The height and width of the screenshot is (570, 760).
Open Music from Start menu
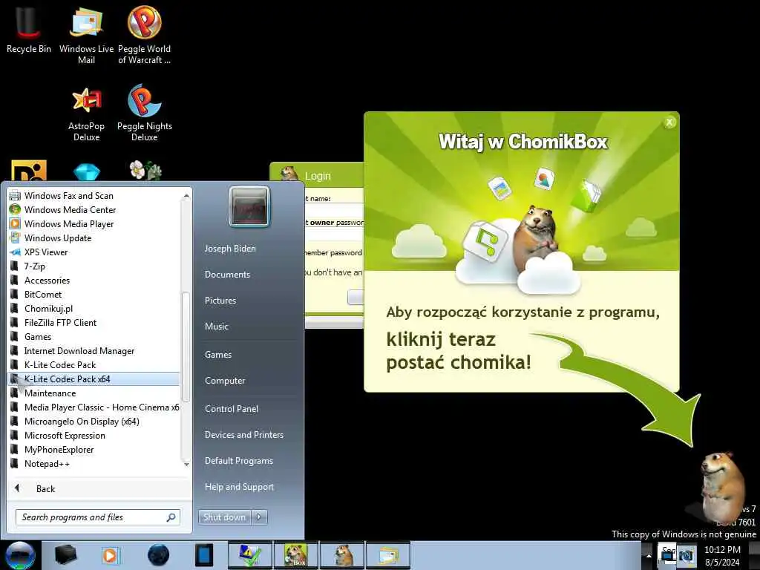[217, 327]
